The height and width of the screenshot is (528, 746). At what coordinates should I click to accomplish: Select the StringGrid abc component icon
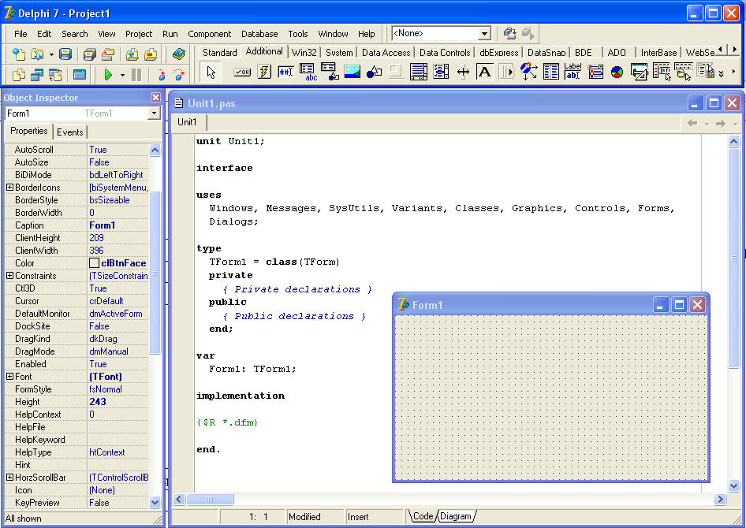[308, 72]
